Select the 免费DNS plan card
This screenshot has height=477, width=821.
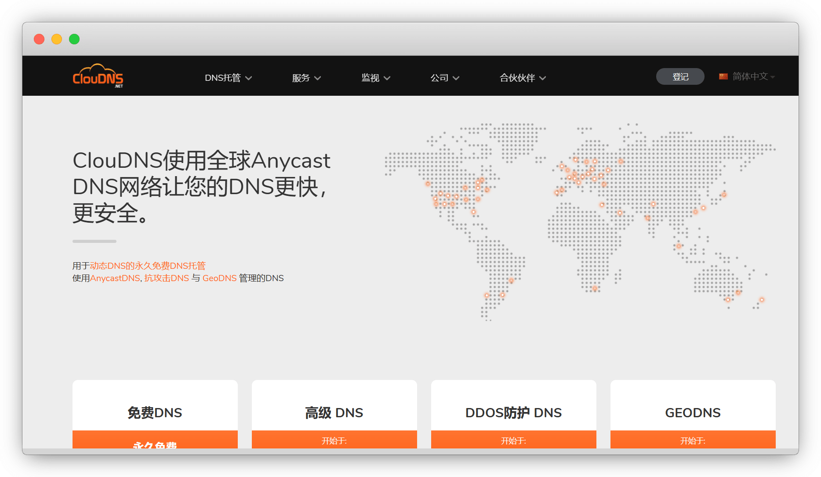[x=155, y=412]
